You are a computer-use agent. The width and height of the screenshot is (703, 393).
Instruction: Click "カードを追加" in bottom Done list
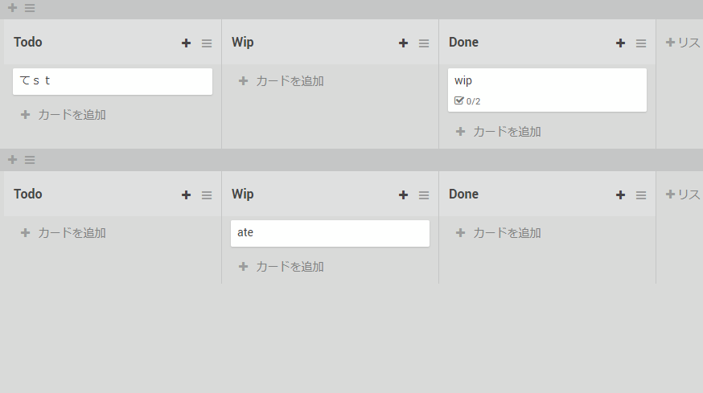[499, 233]
